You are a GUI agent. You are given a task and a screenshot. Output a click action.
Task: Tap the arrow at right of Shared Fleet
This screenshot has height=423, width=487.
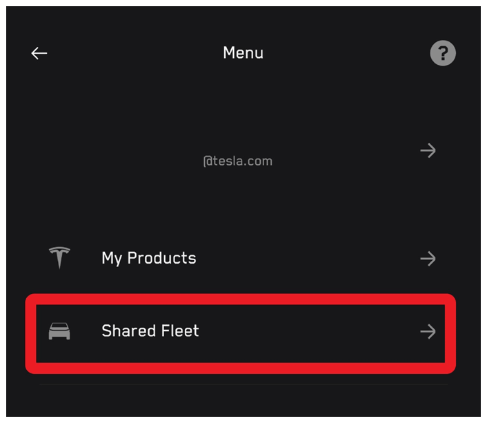(428, 332)
